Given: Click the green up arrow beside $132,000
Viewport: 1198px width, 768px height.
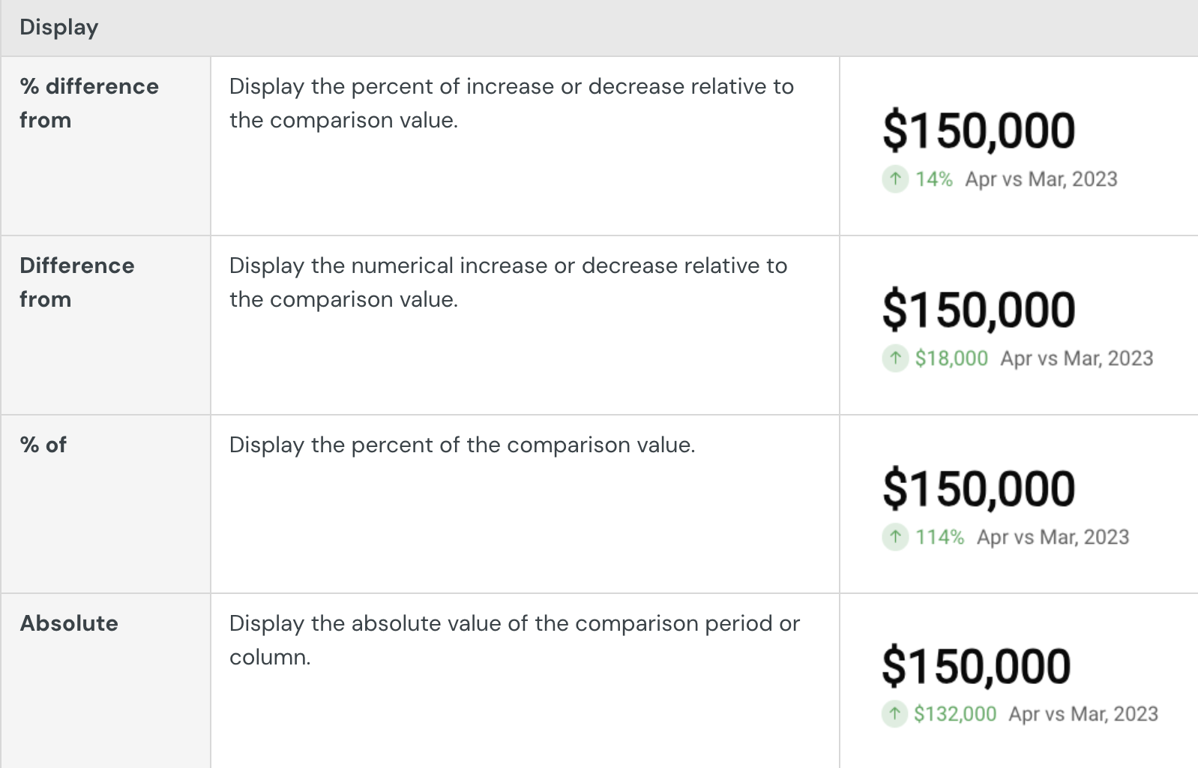Looking at the screenshot, I should [894, 714].
